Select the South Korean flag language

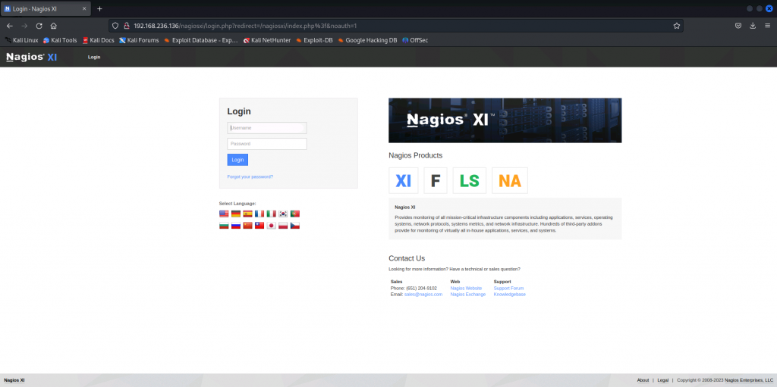[284, 214]
